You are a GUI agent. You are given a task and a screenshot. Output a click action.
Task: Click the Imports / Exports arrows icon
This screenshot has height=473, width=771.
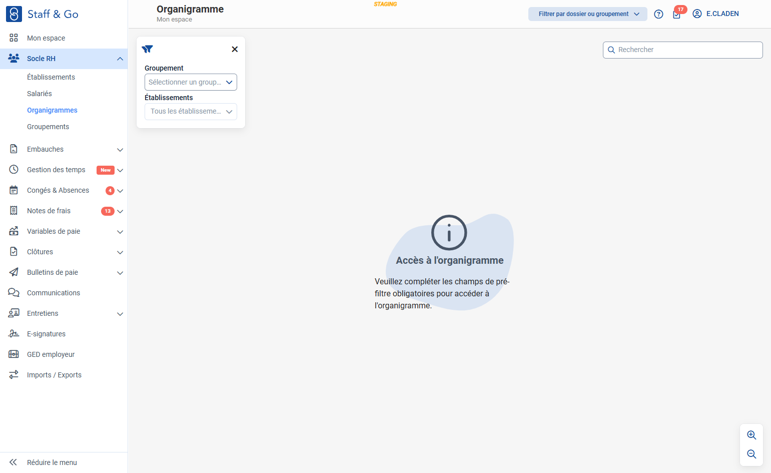(14, 374)
